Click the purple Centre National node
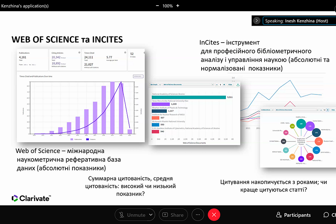Image resolution: width=336 pixels, height=224 pixels. point(310,126)
